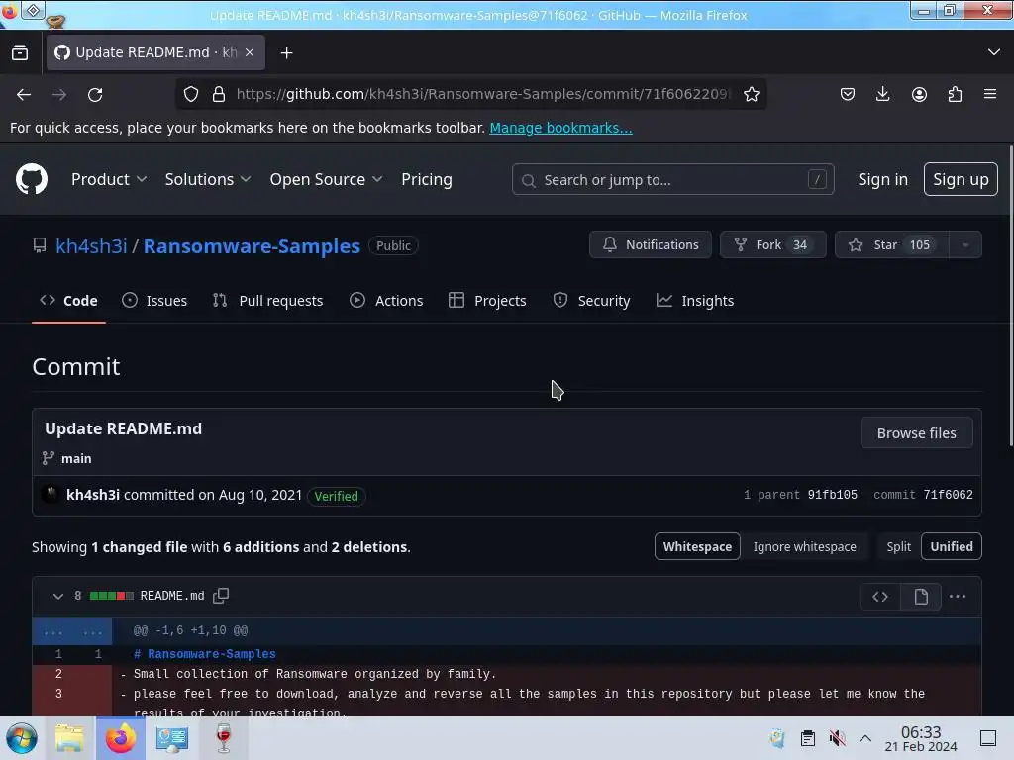
Task: Switch diff view to Unified
Action: (x=952, y=546)
